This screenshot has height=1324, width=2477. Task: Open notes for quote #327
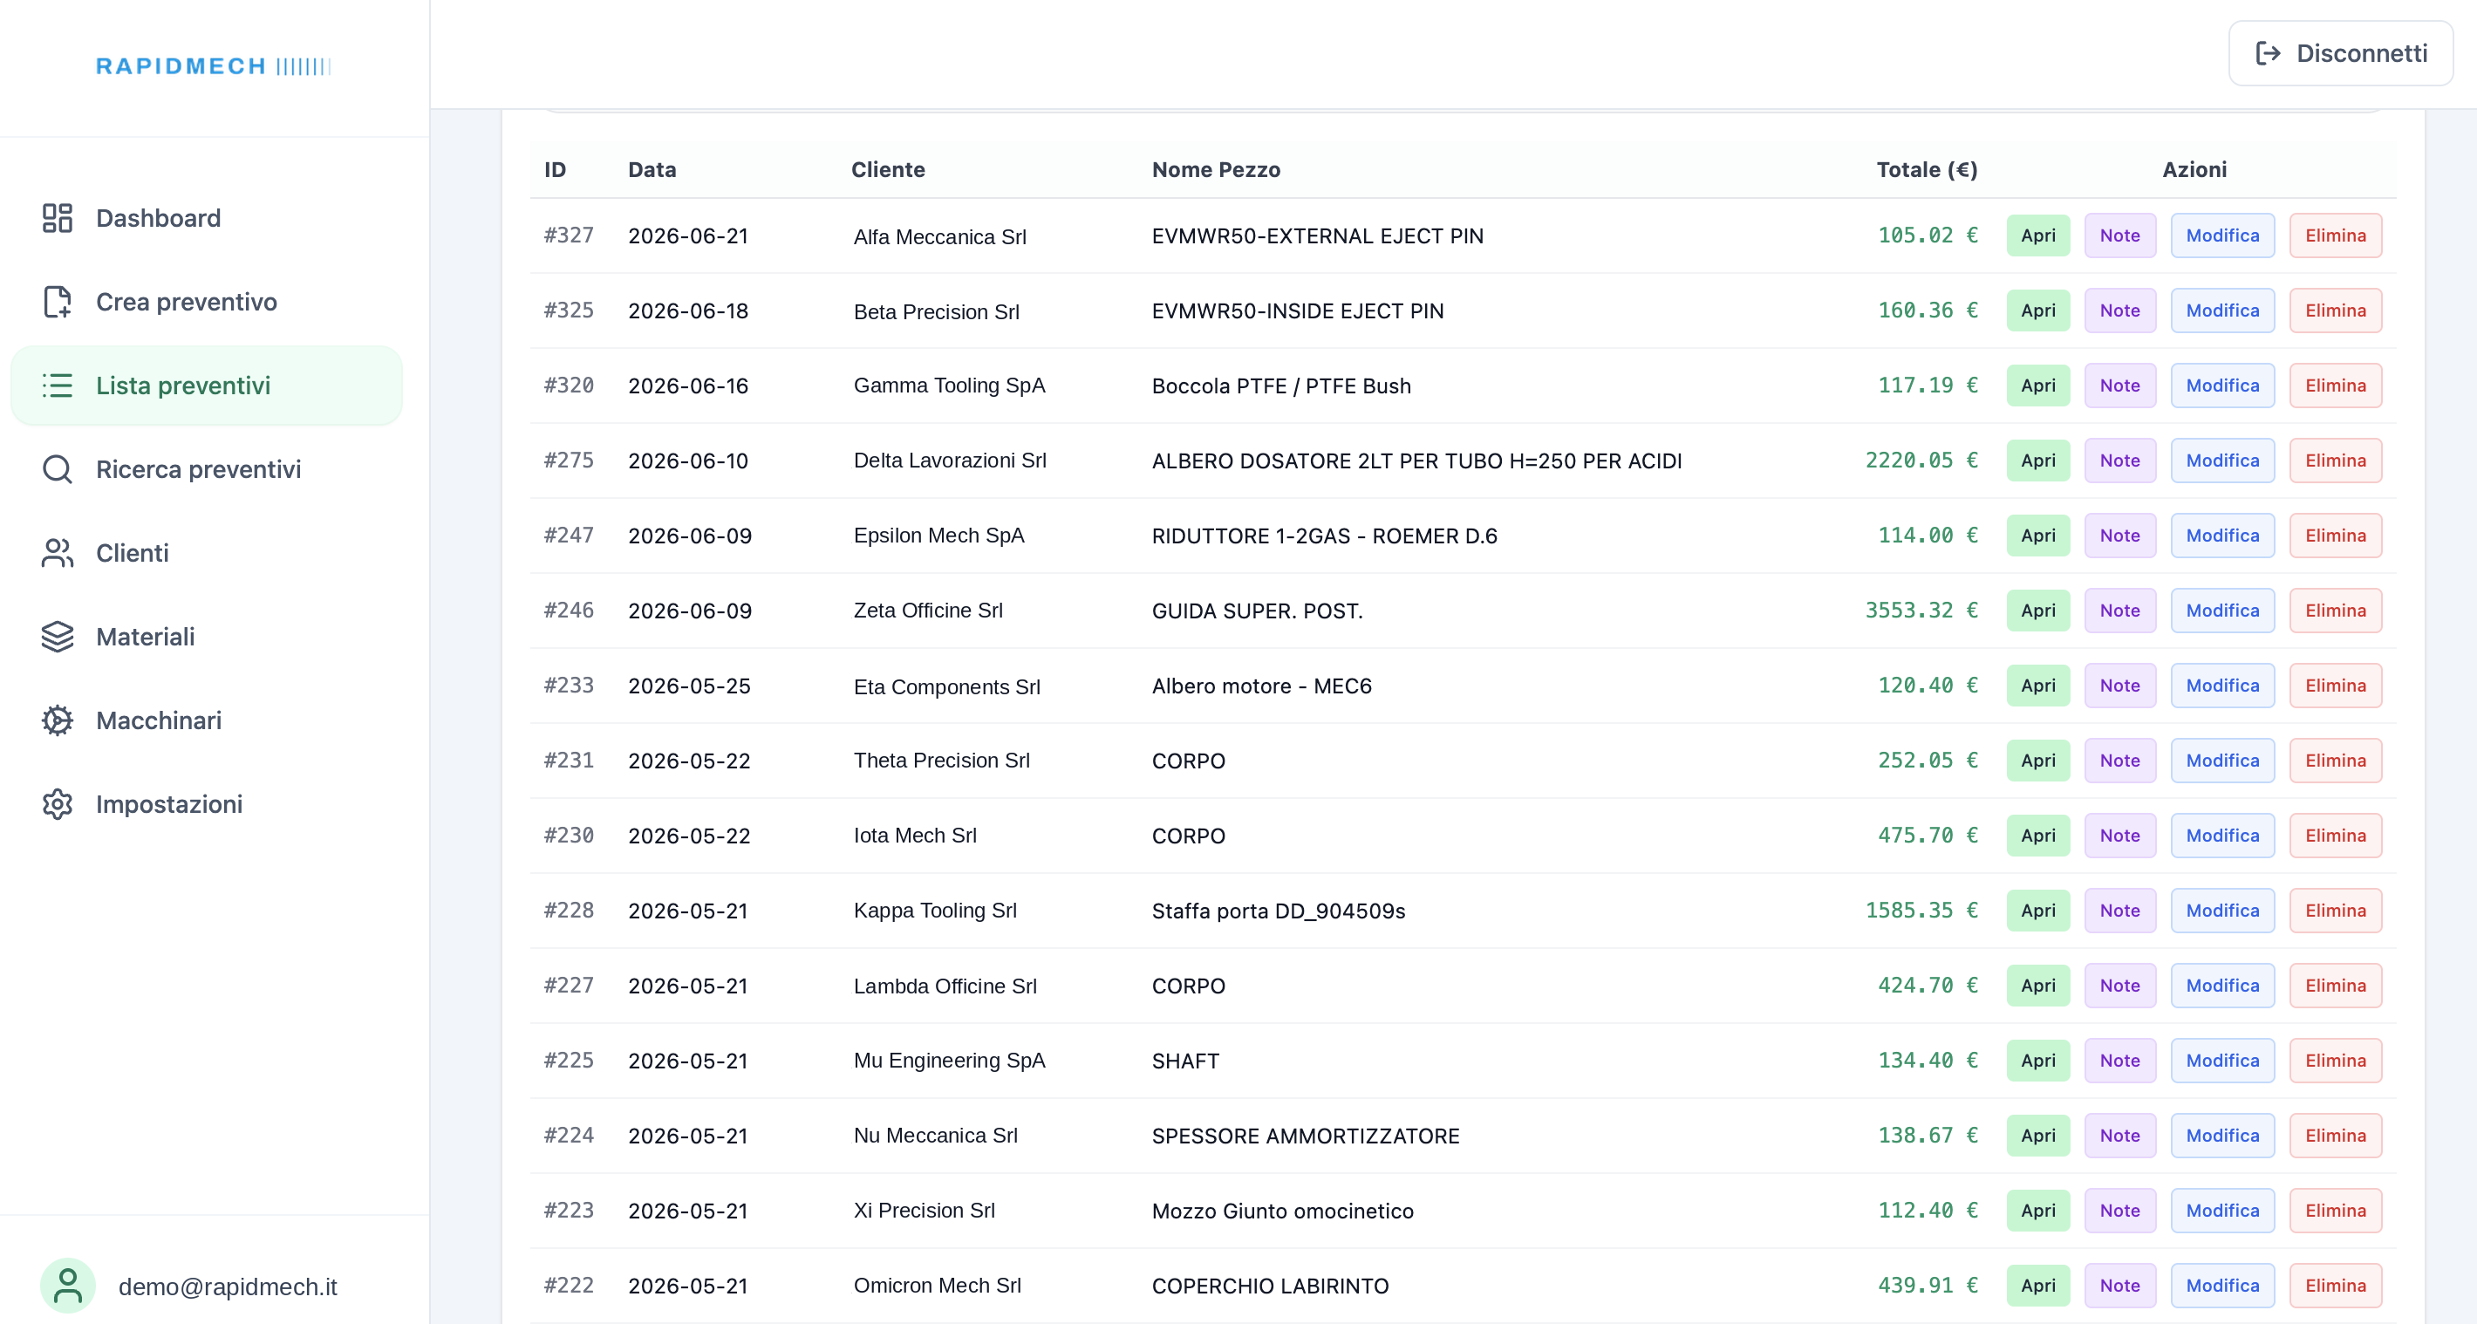click(x=2119, y=235)
